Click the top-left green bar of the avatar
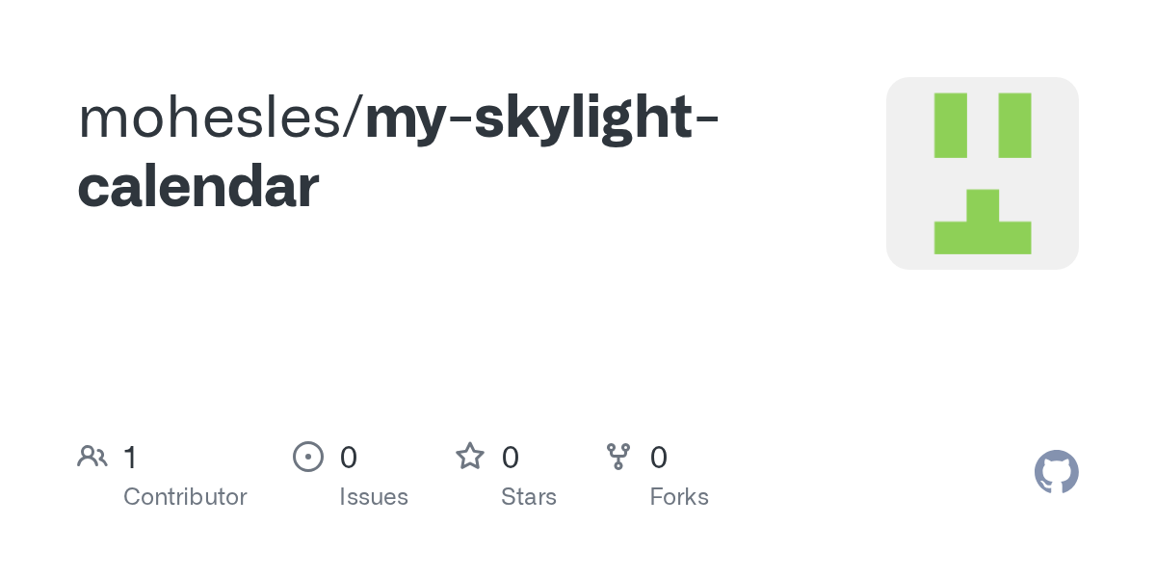This screenshot has height=578, width=1156. click(950, 125)
